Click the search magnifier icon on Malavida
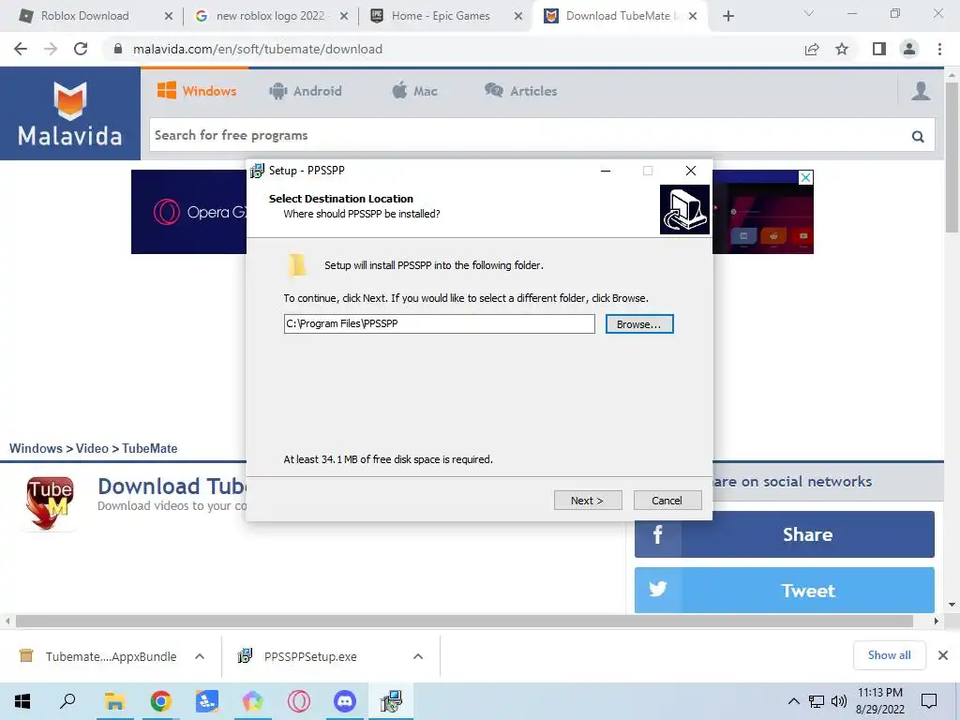 918,136
